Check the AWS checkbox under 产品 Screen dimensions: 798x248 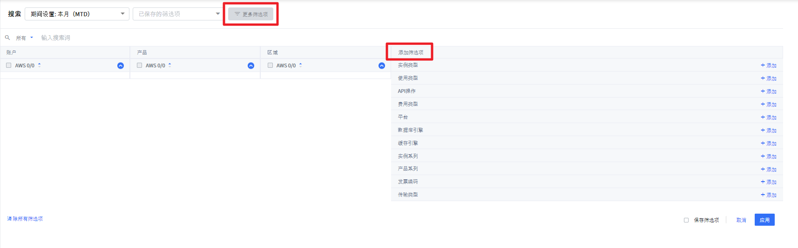[139, 65]
